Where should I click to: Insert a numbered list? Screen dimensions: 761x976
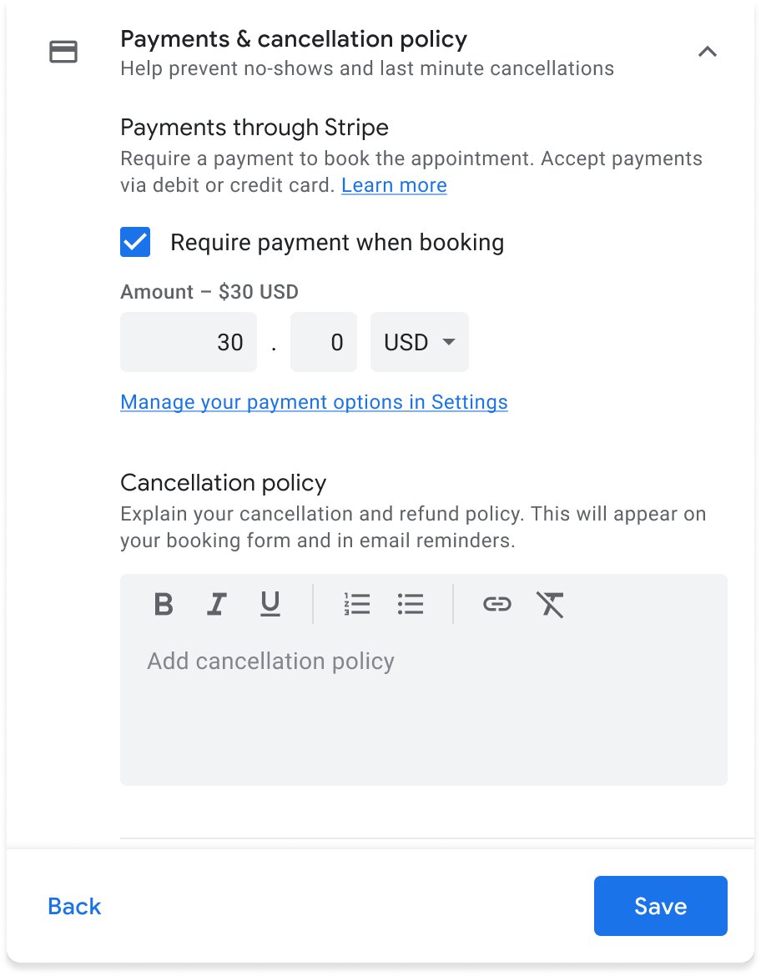357,604
